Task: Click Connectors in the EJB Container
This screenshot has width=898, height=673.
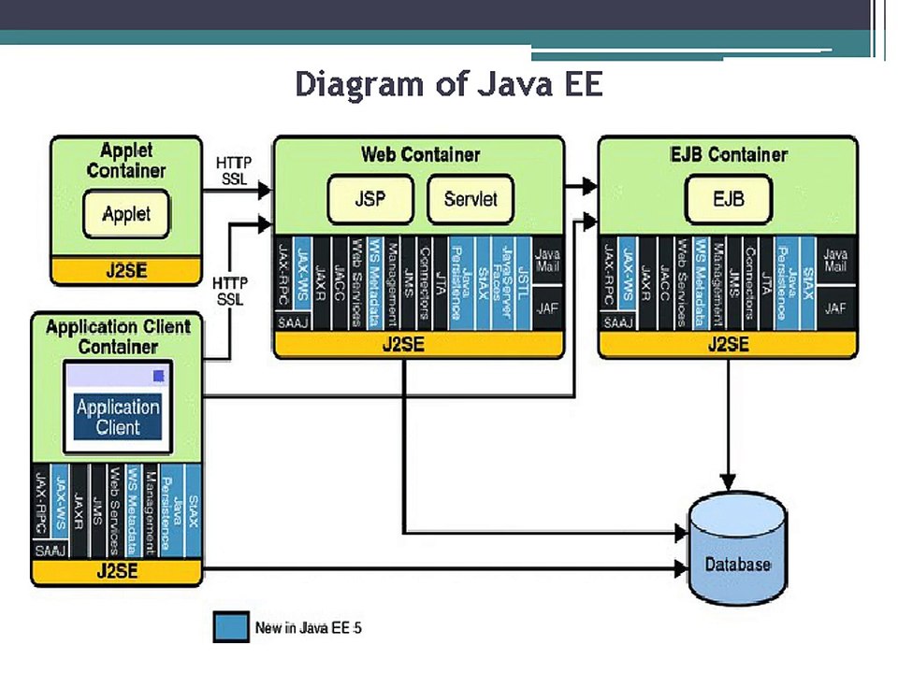Action: click(749, 282)
